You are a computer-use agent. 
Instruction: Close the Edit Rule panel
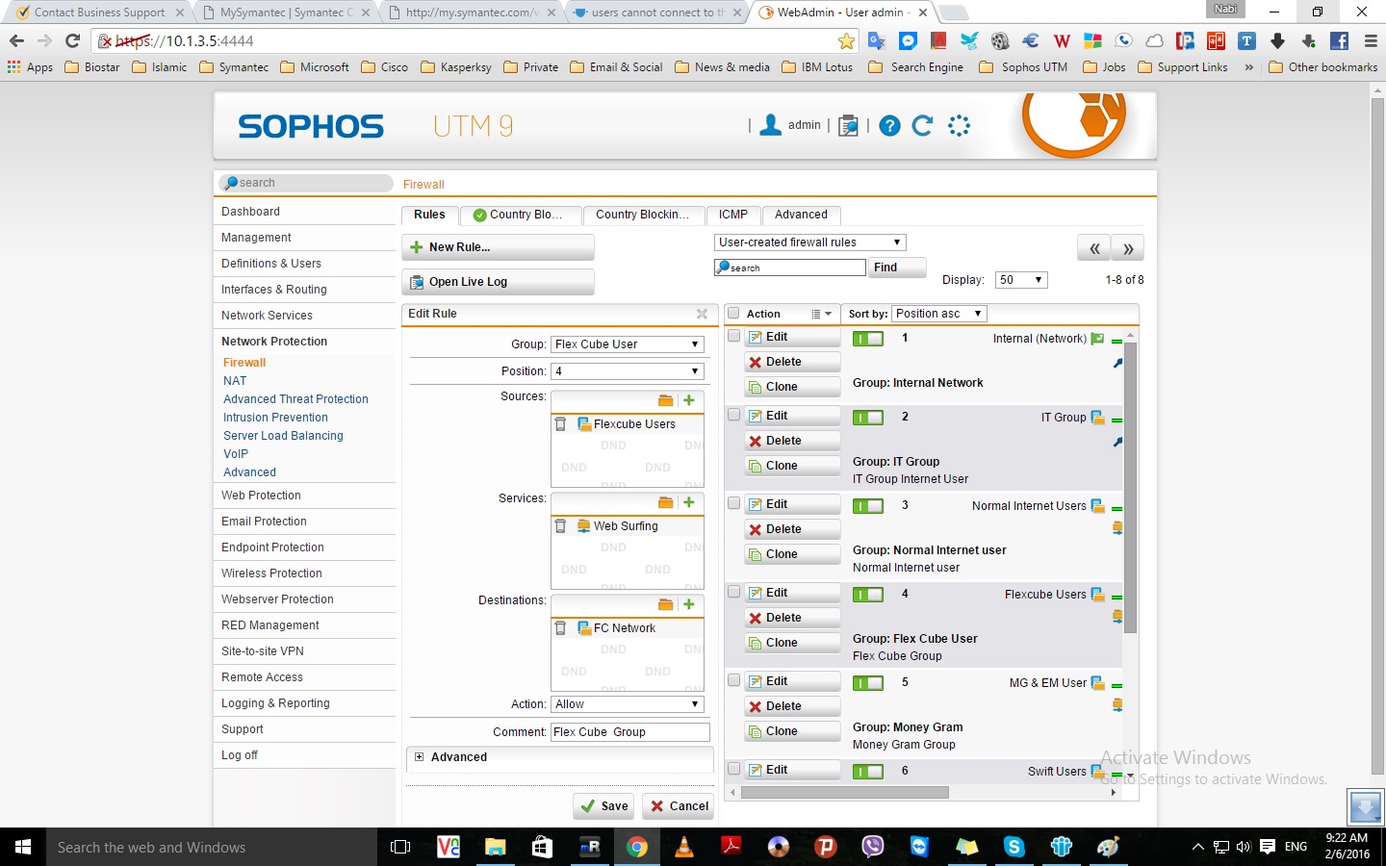(702, 314)
